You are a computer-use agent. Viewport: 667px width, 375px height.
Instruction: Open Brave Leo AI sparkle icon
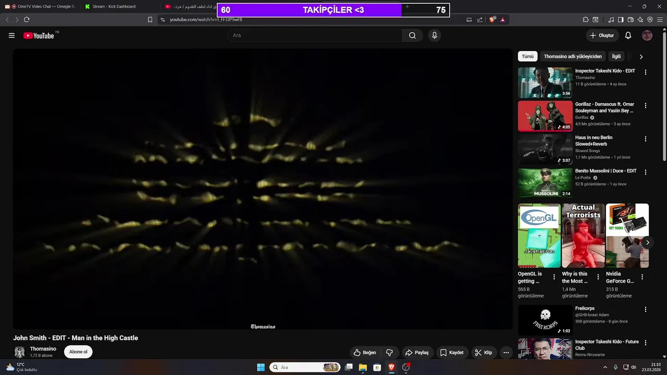(640, 19)
